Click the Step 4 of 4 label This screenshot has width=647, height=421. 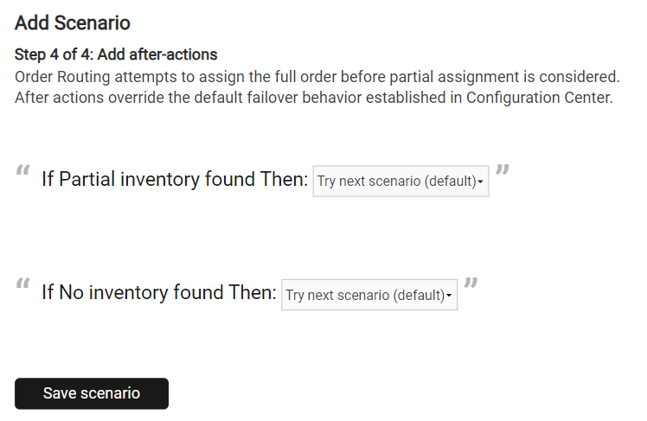[59, 55]
